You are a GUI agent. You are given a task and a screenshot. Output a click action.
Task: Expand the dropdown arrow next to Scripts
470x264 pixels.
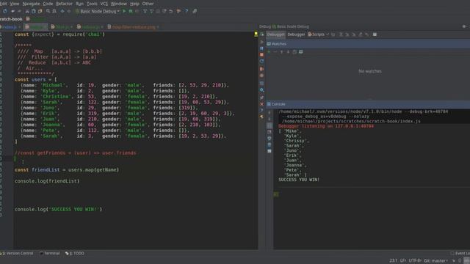pyautogui.click(x=328, y=34)
